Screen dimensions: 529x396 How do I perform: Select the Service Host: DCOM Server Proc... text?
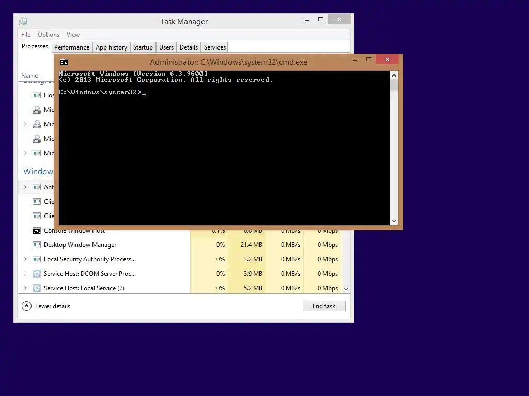coord(90,274)
